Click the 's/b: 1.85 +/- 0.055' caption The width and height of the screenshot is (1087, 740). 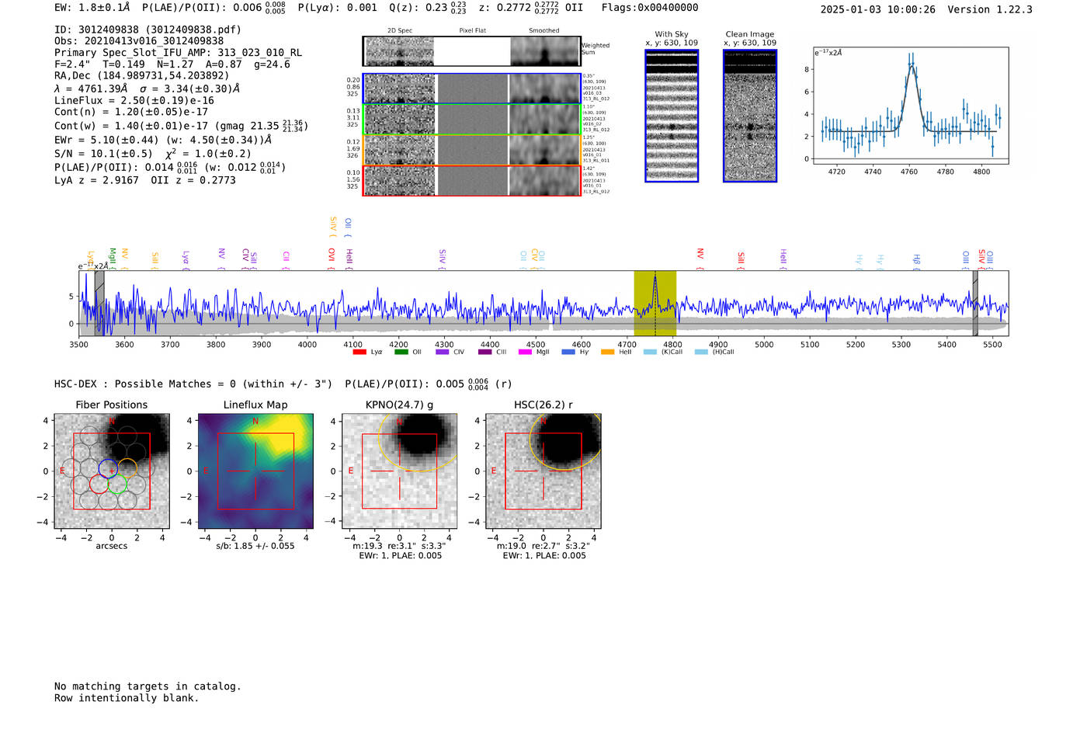click(x=255, y=546)
